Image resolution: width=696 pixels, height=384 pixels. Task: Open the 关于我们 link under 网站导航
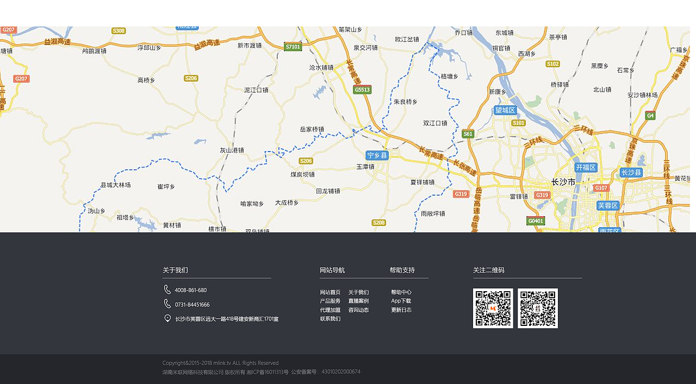coord(358,292)
